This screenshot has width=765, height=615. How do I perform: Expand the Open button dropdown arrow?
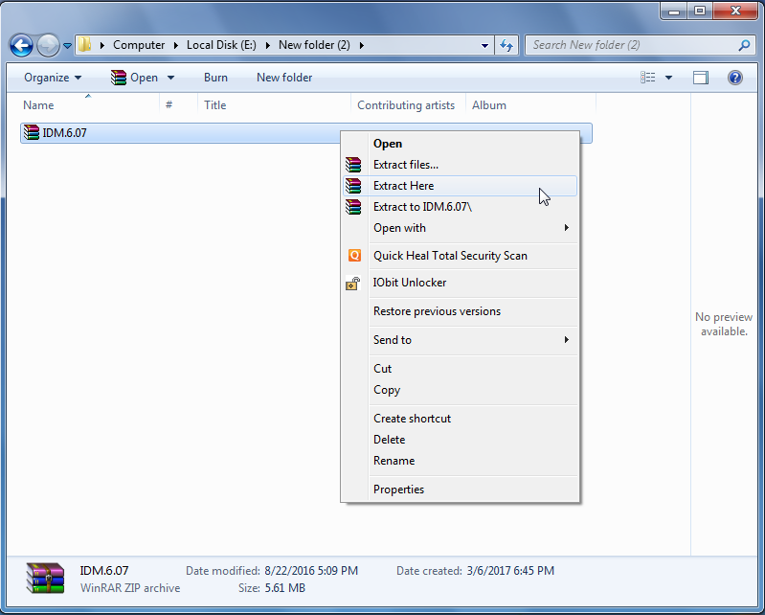tap(170, 78)
